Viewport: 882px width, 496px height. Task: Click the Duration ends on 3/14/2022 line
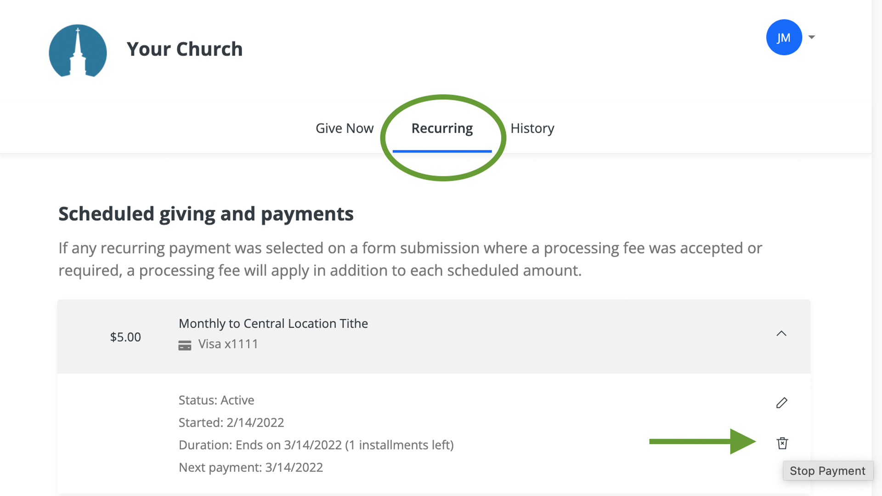pyautogui.click(x=316, y=445)
